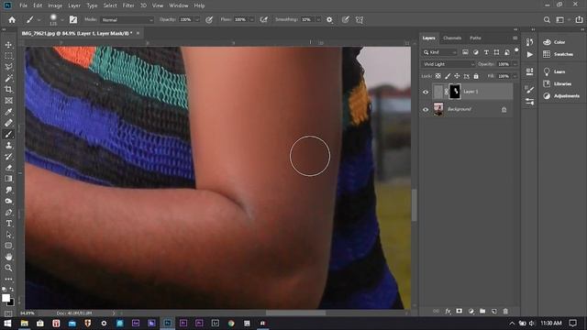Enable airbrush-style build-up
The image size is (587, 330).
[264, 20]
